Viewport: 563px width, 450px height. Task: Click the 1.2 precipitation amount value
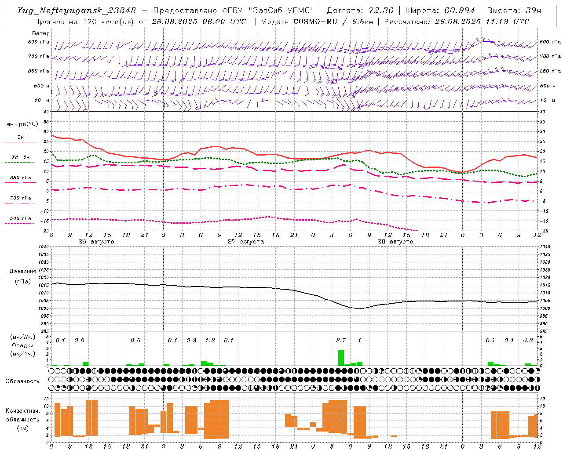pyautogui.click(x=210, y=340)
